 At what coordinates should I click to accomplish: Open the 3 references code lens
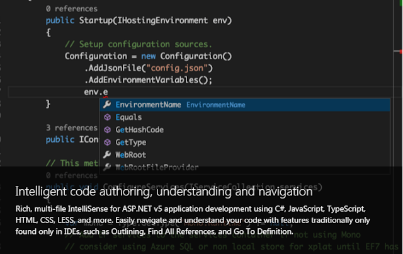pos(72,128)
